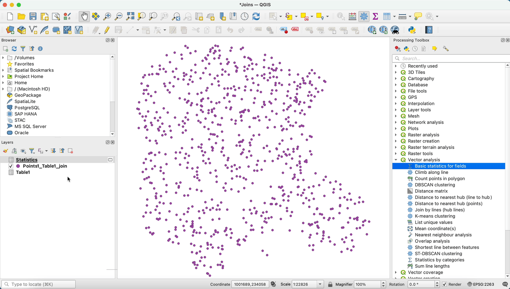The image size is (510, 289).
Task: Select the Table1 layer
Action: coord(23,172)
